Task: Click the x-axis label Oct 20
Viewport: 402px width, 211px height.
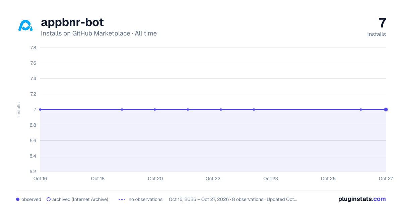Action: coord(155,179)
